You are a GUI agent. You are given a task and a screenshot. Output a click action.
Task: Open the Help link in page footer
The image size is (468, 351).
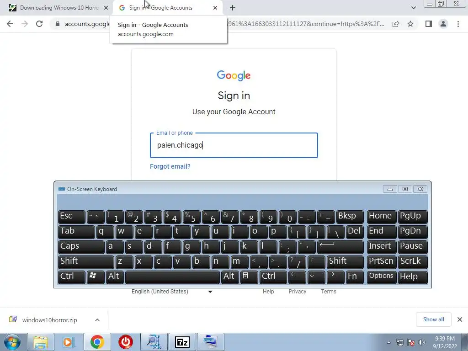(x=268, y=292)
